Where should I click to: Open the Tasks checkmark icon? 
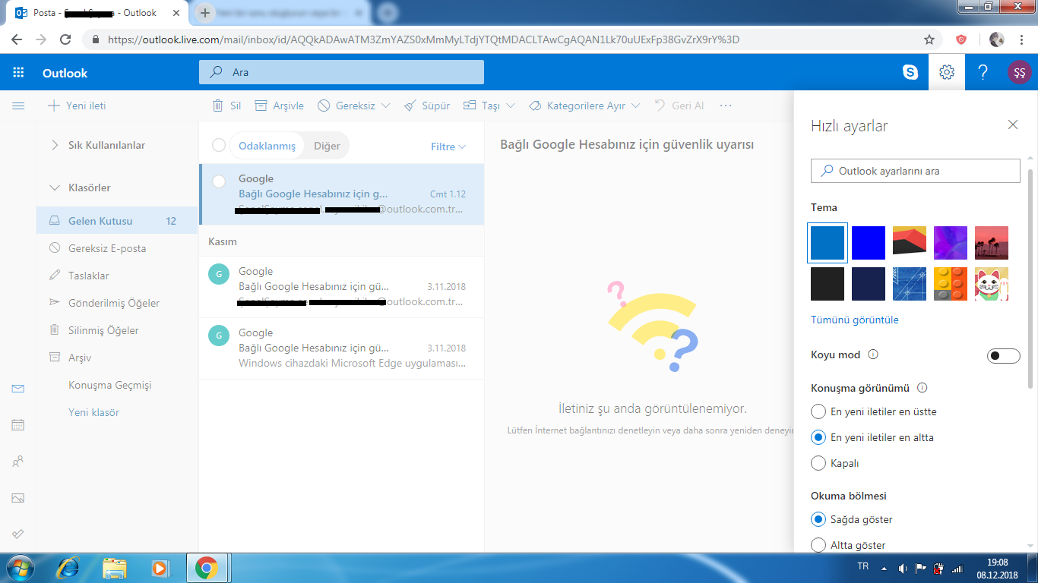point(18,534)
